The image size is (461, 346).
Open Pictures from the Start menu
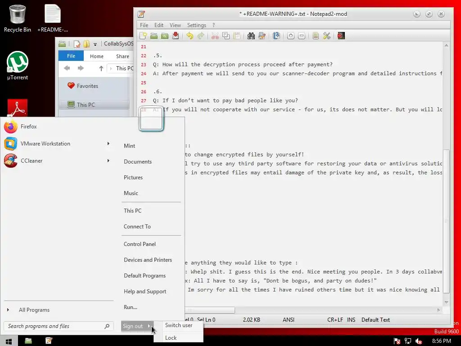[133, 178]
